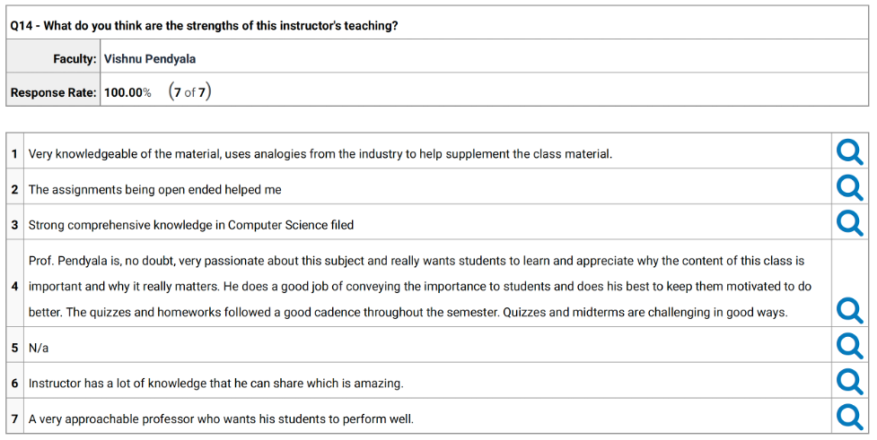Open magnifier for response 6 about knowledge
This screenshot has height=440, width=877.
click(x=848, y=381)
